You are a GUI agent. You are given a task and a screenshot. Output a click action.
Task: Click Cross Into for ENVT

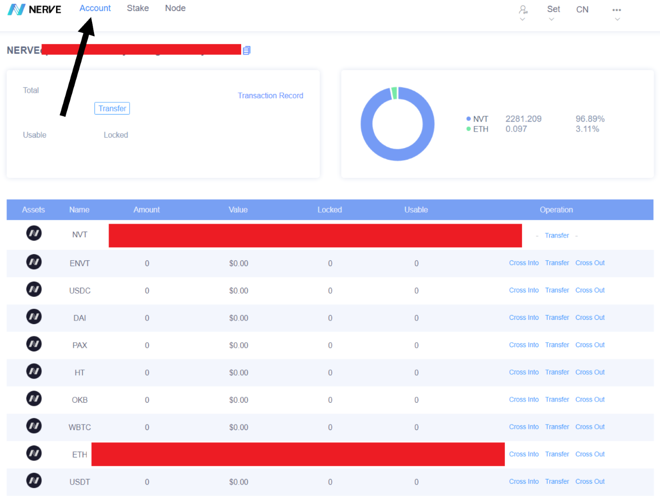pos(524,263)
